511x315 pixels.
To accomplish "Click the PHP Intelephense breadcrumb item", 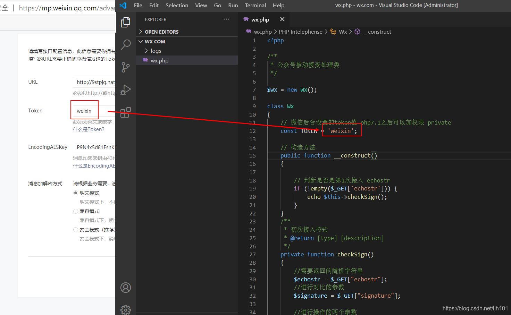I will tap(300, 32).
